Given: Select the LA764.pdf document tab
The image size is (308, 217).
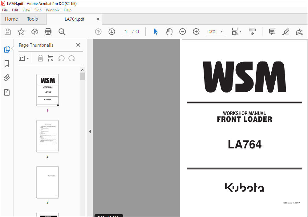Looking at the screenshot, I should (x=75, y=19).
